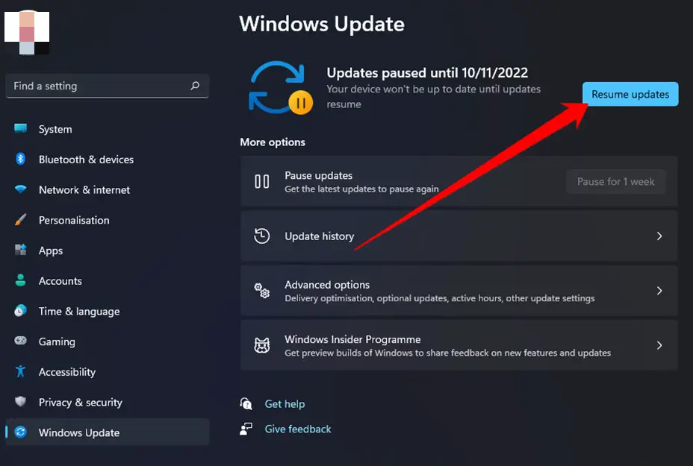The height and width of the screenshot is (466, 693).
Task: Click the Bluetooth icon in sidebar
Action: tap(20, 159)
